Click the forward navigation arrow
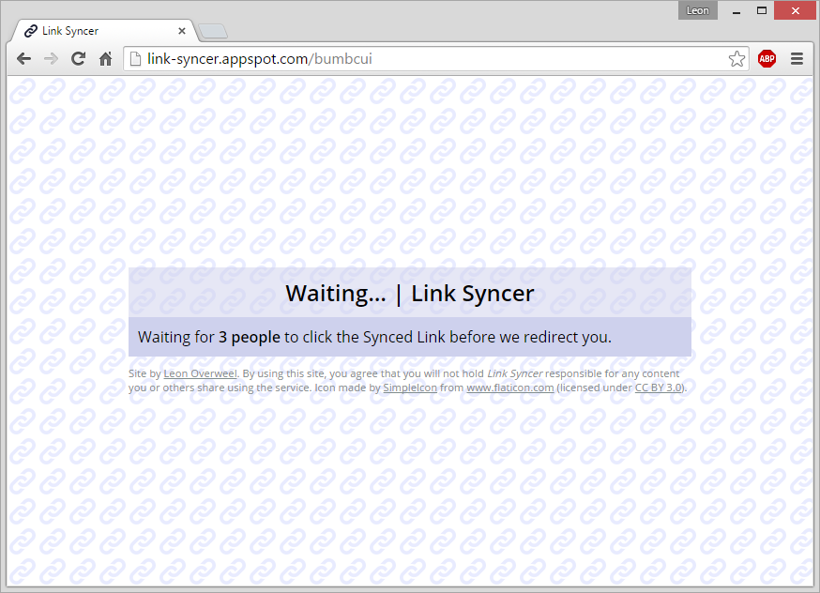 tap(51, 58)
